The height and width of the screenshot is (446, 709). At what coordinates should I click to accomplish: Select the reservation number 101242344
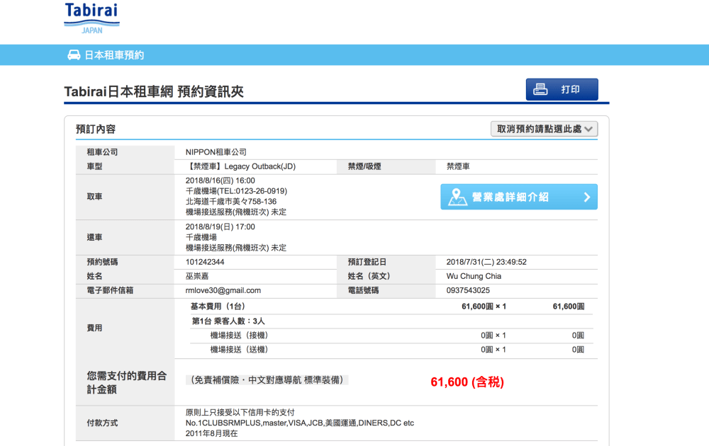(205, 262)
